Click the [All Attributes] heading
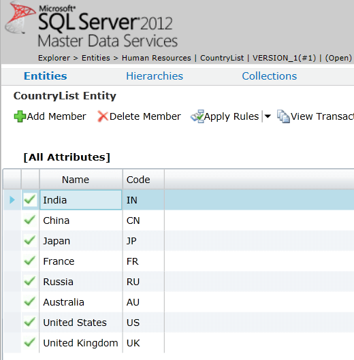The height and width of the screenshot is (360, 354). tap(67, 157)
